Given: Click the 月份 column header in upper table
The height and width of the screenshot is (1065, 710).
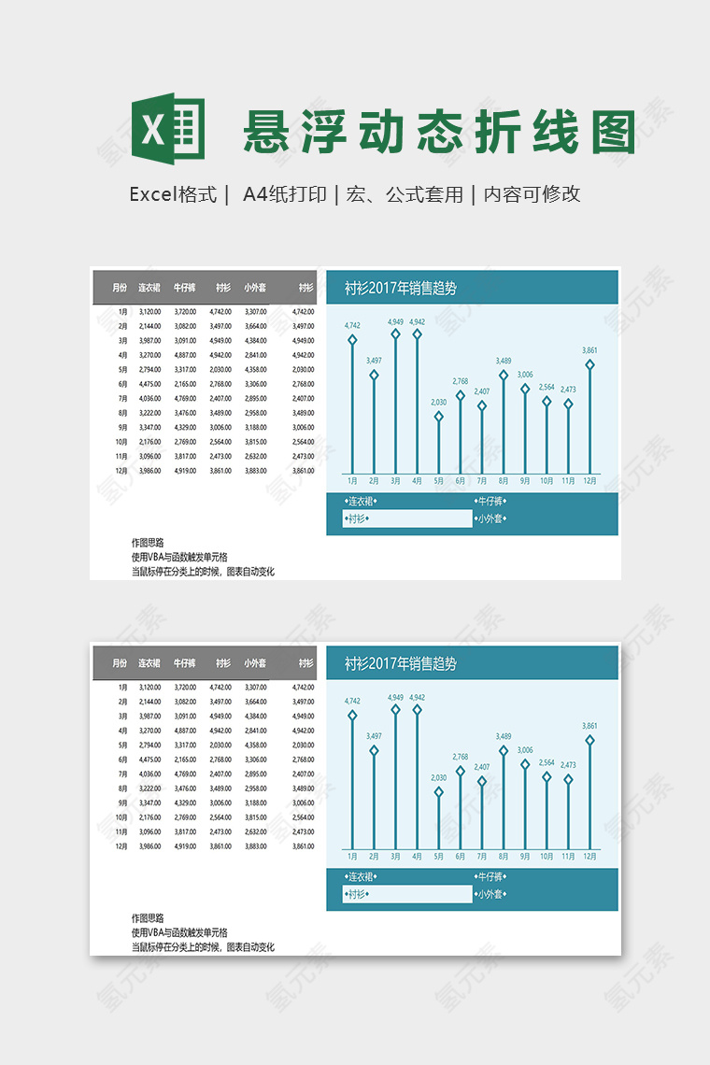Looking at the screenshot, I should point(120,289).
